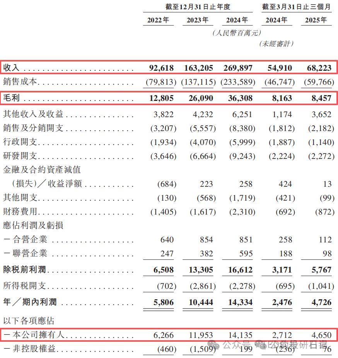Click the 2024 annual revenue figure 269,897
Viewport: 338px width, 358px height.
click(x=238, y=68)
